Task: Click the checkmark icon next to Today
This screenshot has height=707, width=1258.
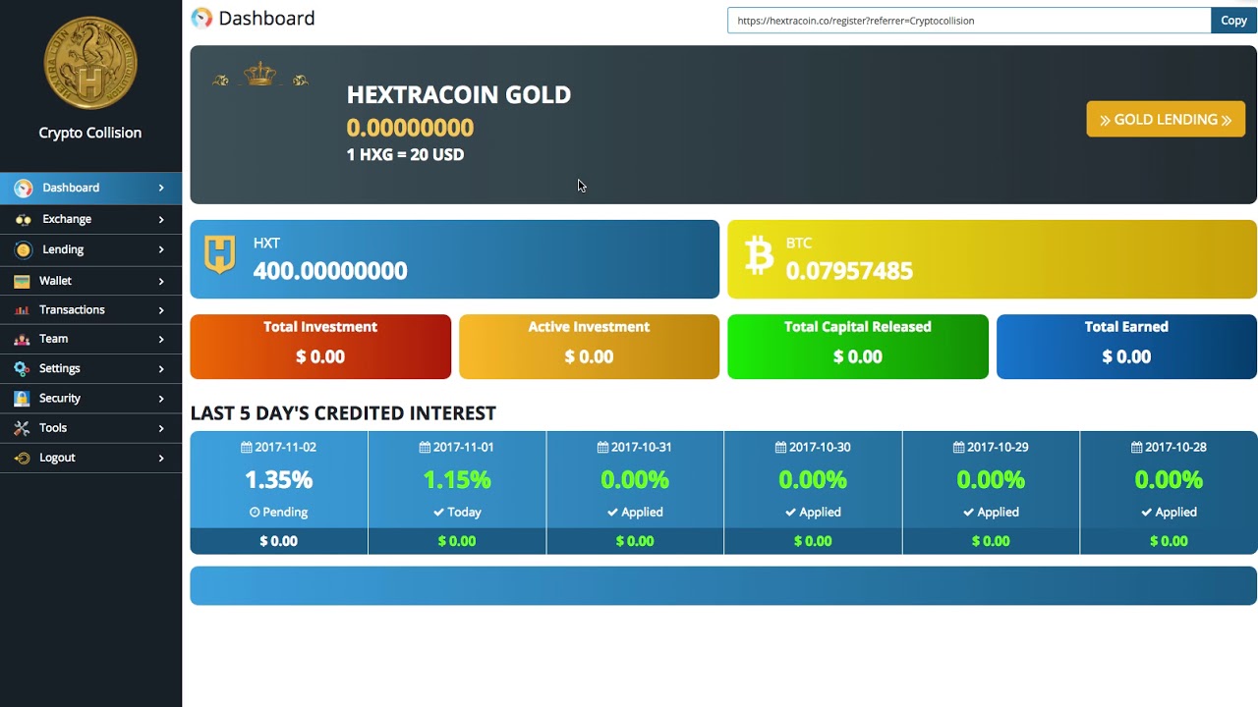Action: 438,512
